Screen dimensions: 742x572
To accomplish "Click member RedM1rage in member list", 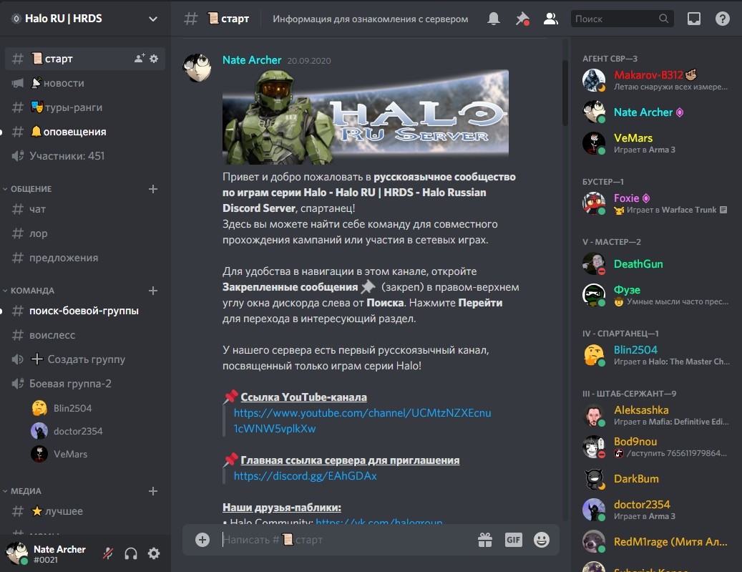I will pos(657,542).
